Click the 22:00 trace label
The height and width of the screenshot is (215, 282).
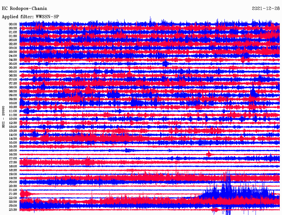[13, 198]
